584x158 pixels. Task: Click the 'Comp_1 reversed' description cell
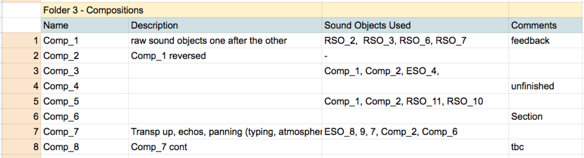pos(225,56)
